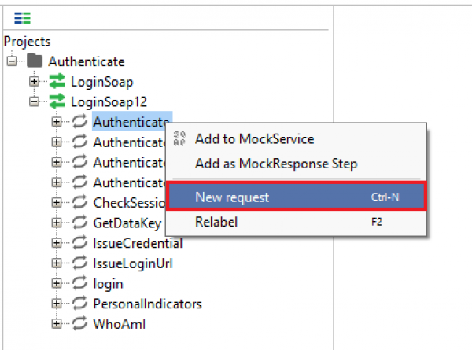Click the navigator list icon above Projects
Viewport: 472px width, 350px height.
(22, 18)
